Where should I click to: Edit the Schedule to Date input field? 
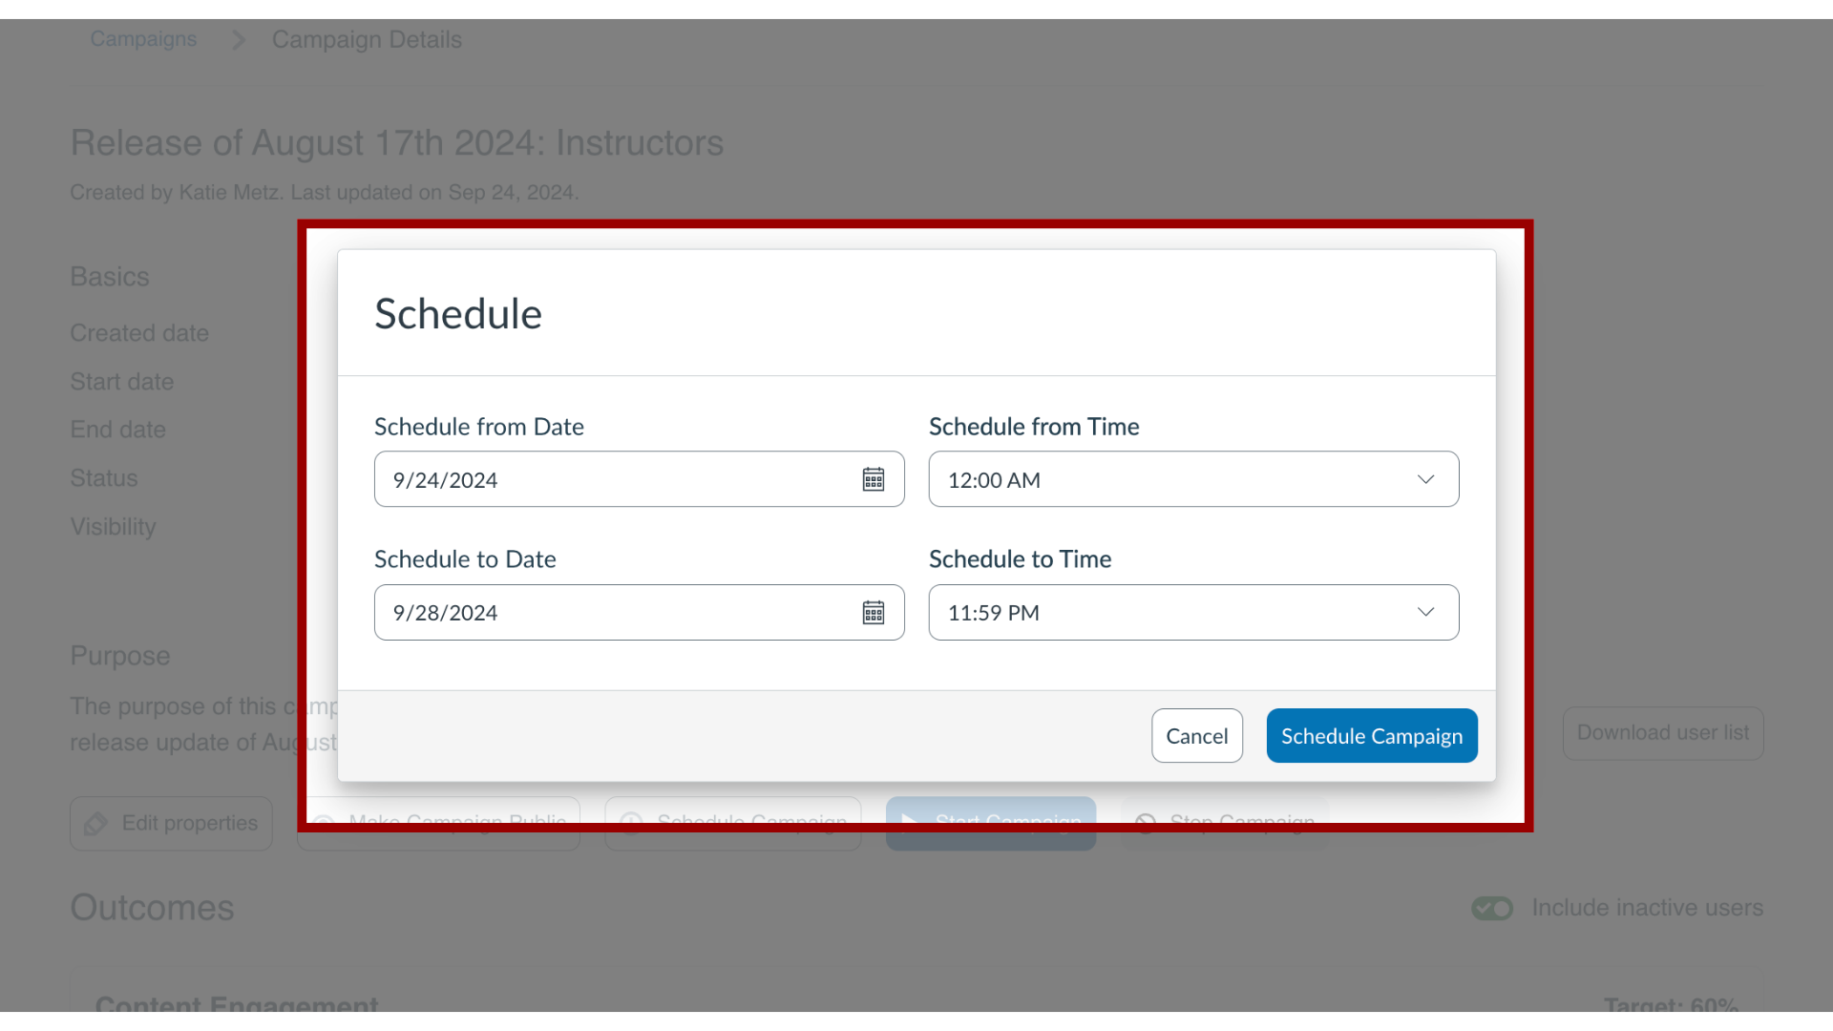(640, 612)
